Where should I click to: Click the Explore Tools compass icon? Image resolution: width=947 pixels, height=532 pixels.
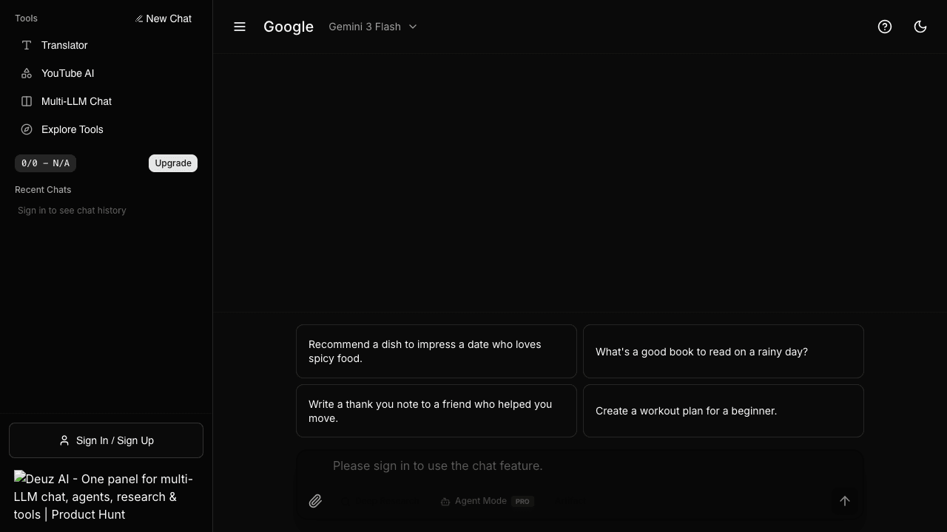(x=27, y=129)
